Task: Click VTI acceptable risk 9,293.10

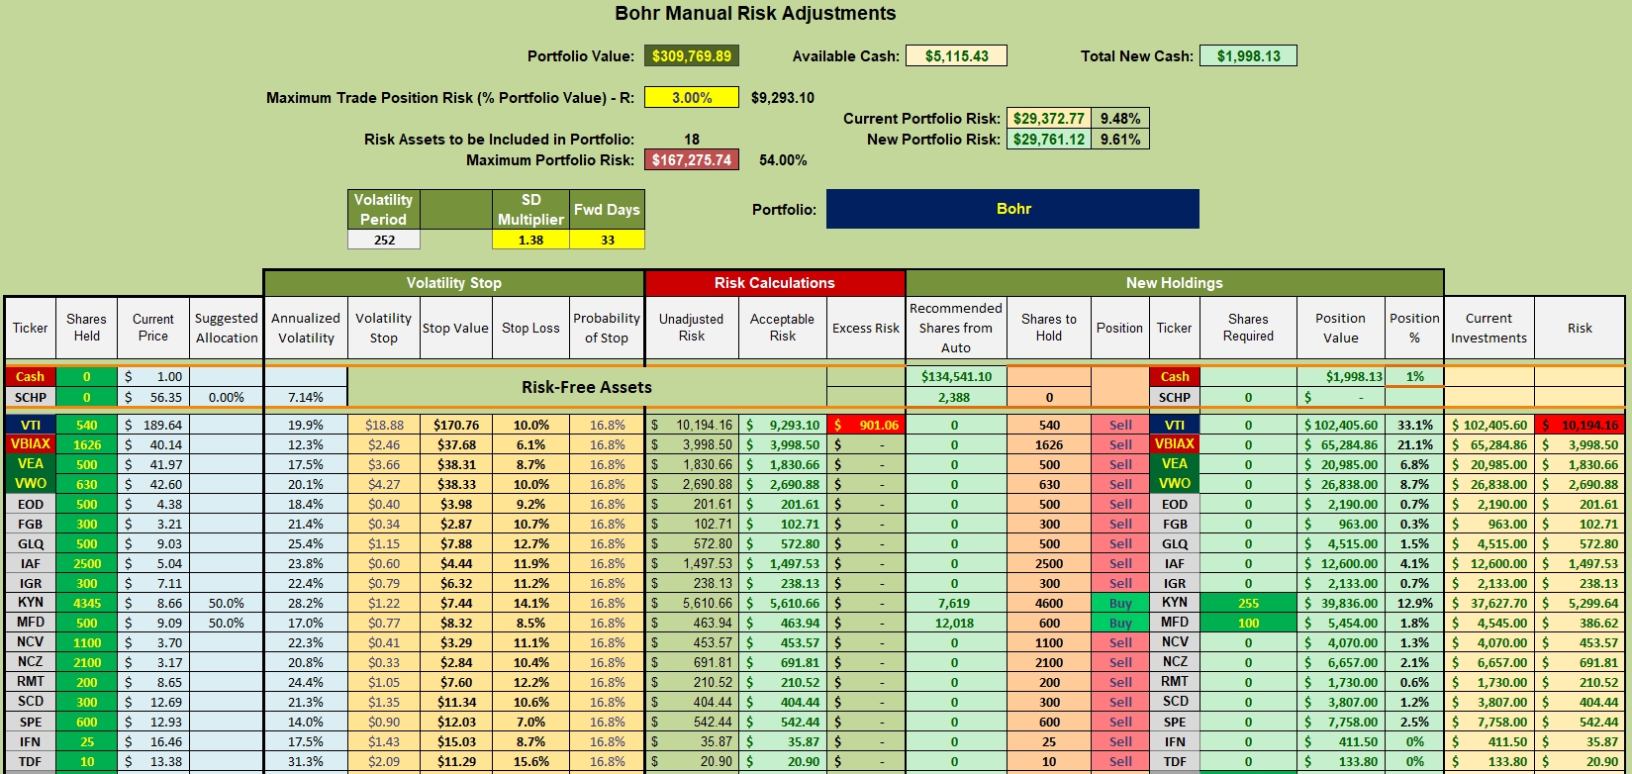Action: [783, 425]
